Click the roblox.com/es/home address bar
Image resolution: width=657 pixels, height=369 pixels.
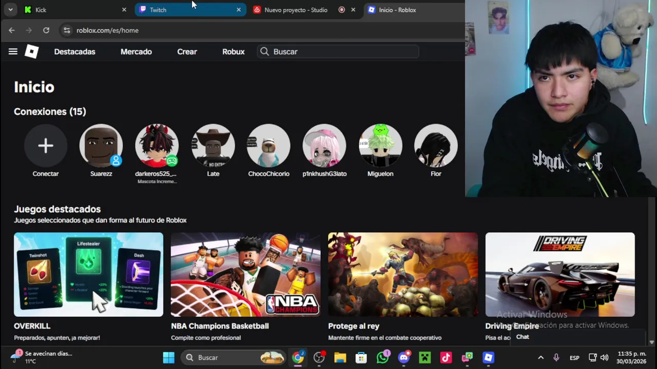(107, 30)
